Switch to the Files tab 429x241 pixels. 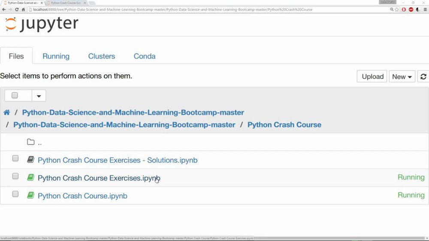[x=16, y=56]
